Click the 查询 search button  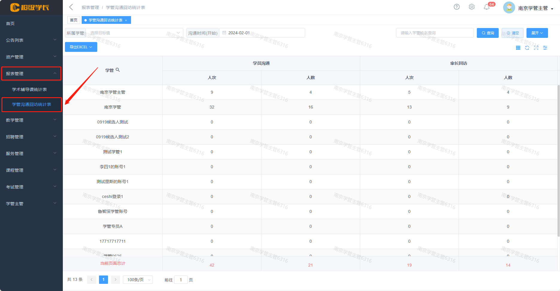click(x=487, y=33)
